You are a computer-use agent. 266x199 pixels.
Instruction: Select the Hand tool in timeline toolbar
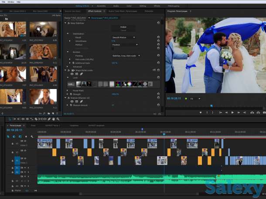(x=54, y=119)
